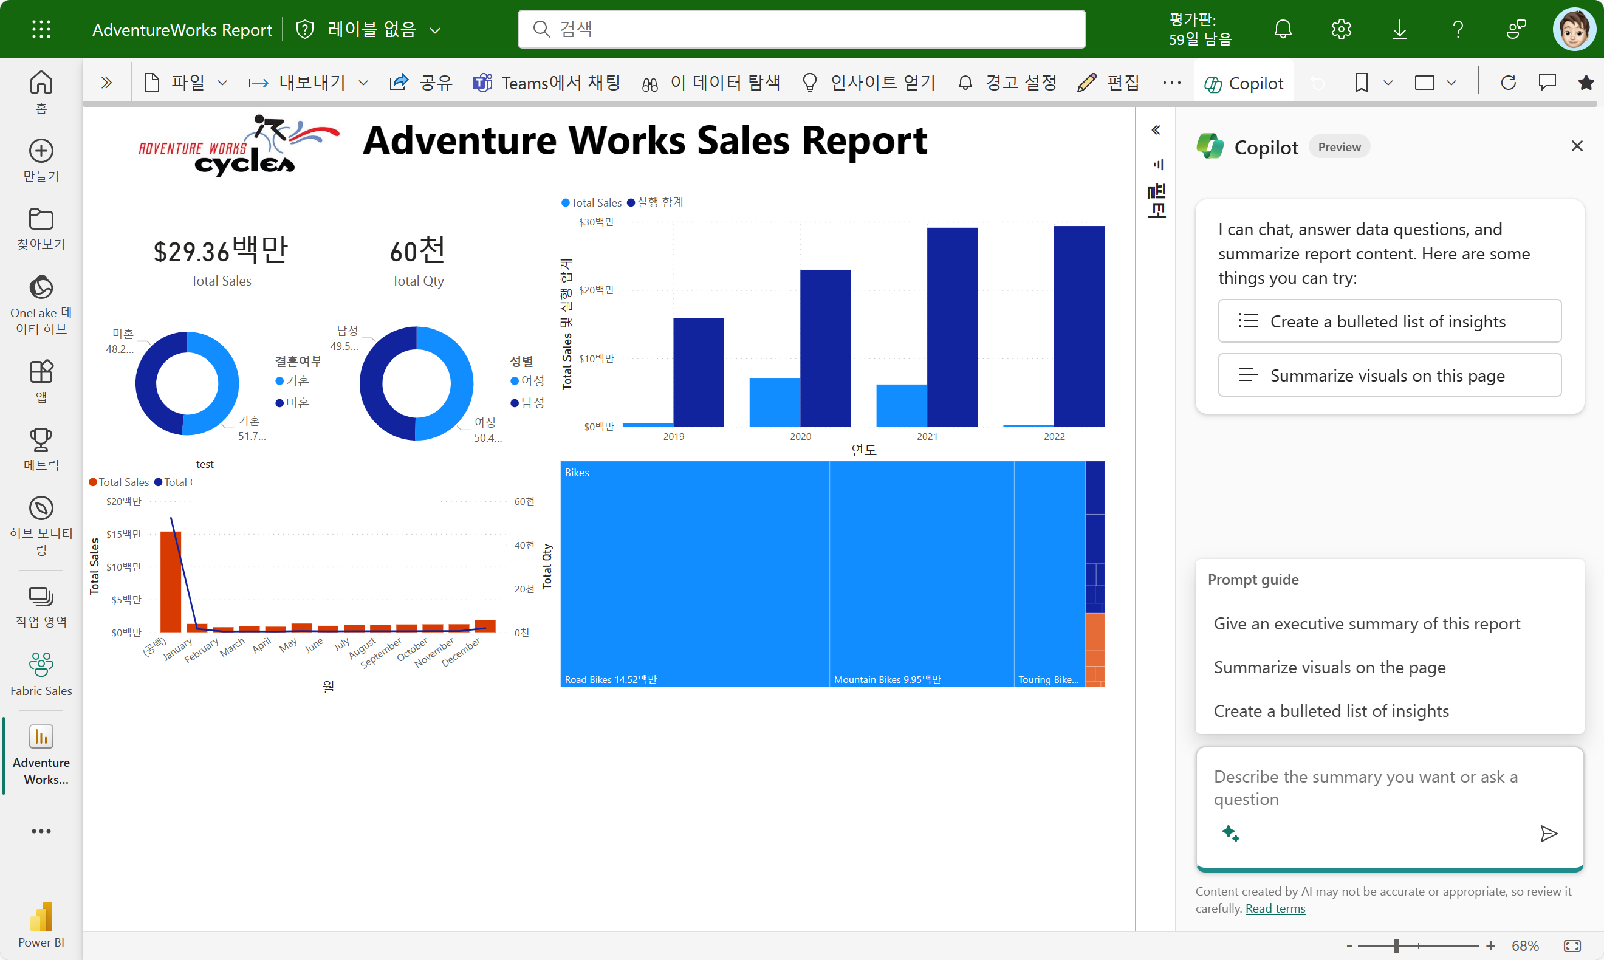This screenshot has height=960, width=1604.
Task: Open the settings gear in header
Action: coord(1342,29)
